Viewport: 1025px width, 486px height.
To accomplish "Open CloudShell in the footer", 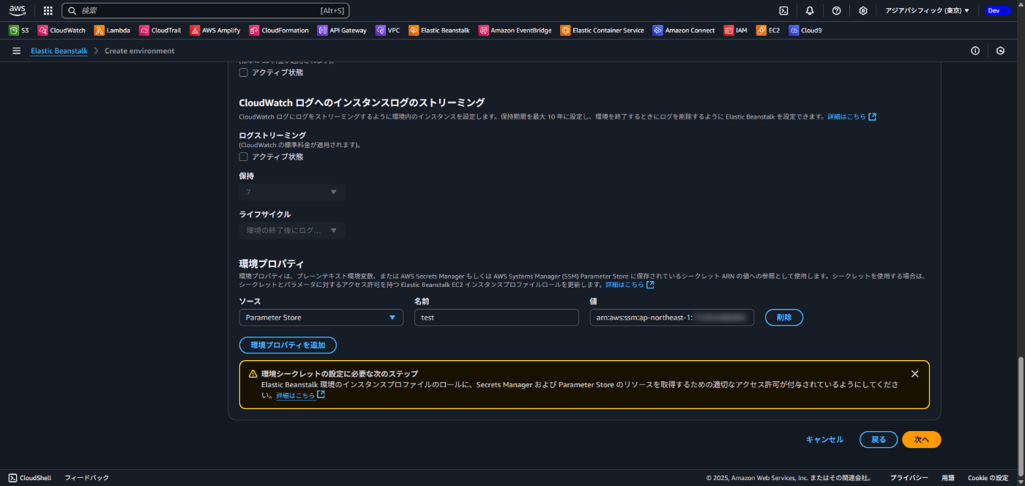I will point(30,478).
